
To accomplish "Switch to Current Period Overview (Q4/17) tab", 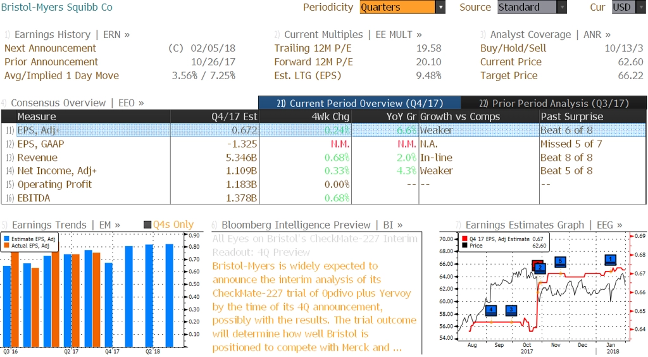I will [x=359, y=103].
